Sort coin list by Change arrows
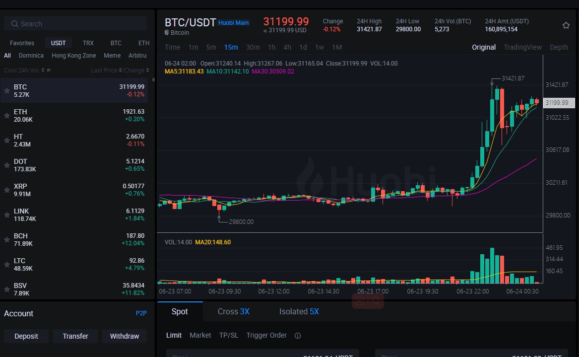The height and width of the screenshot is (357, 579). point(147,70)
